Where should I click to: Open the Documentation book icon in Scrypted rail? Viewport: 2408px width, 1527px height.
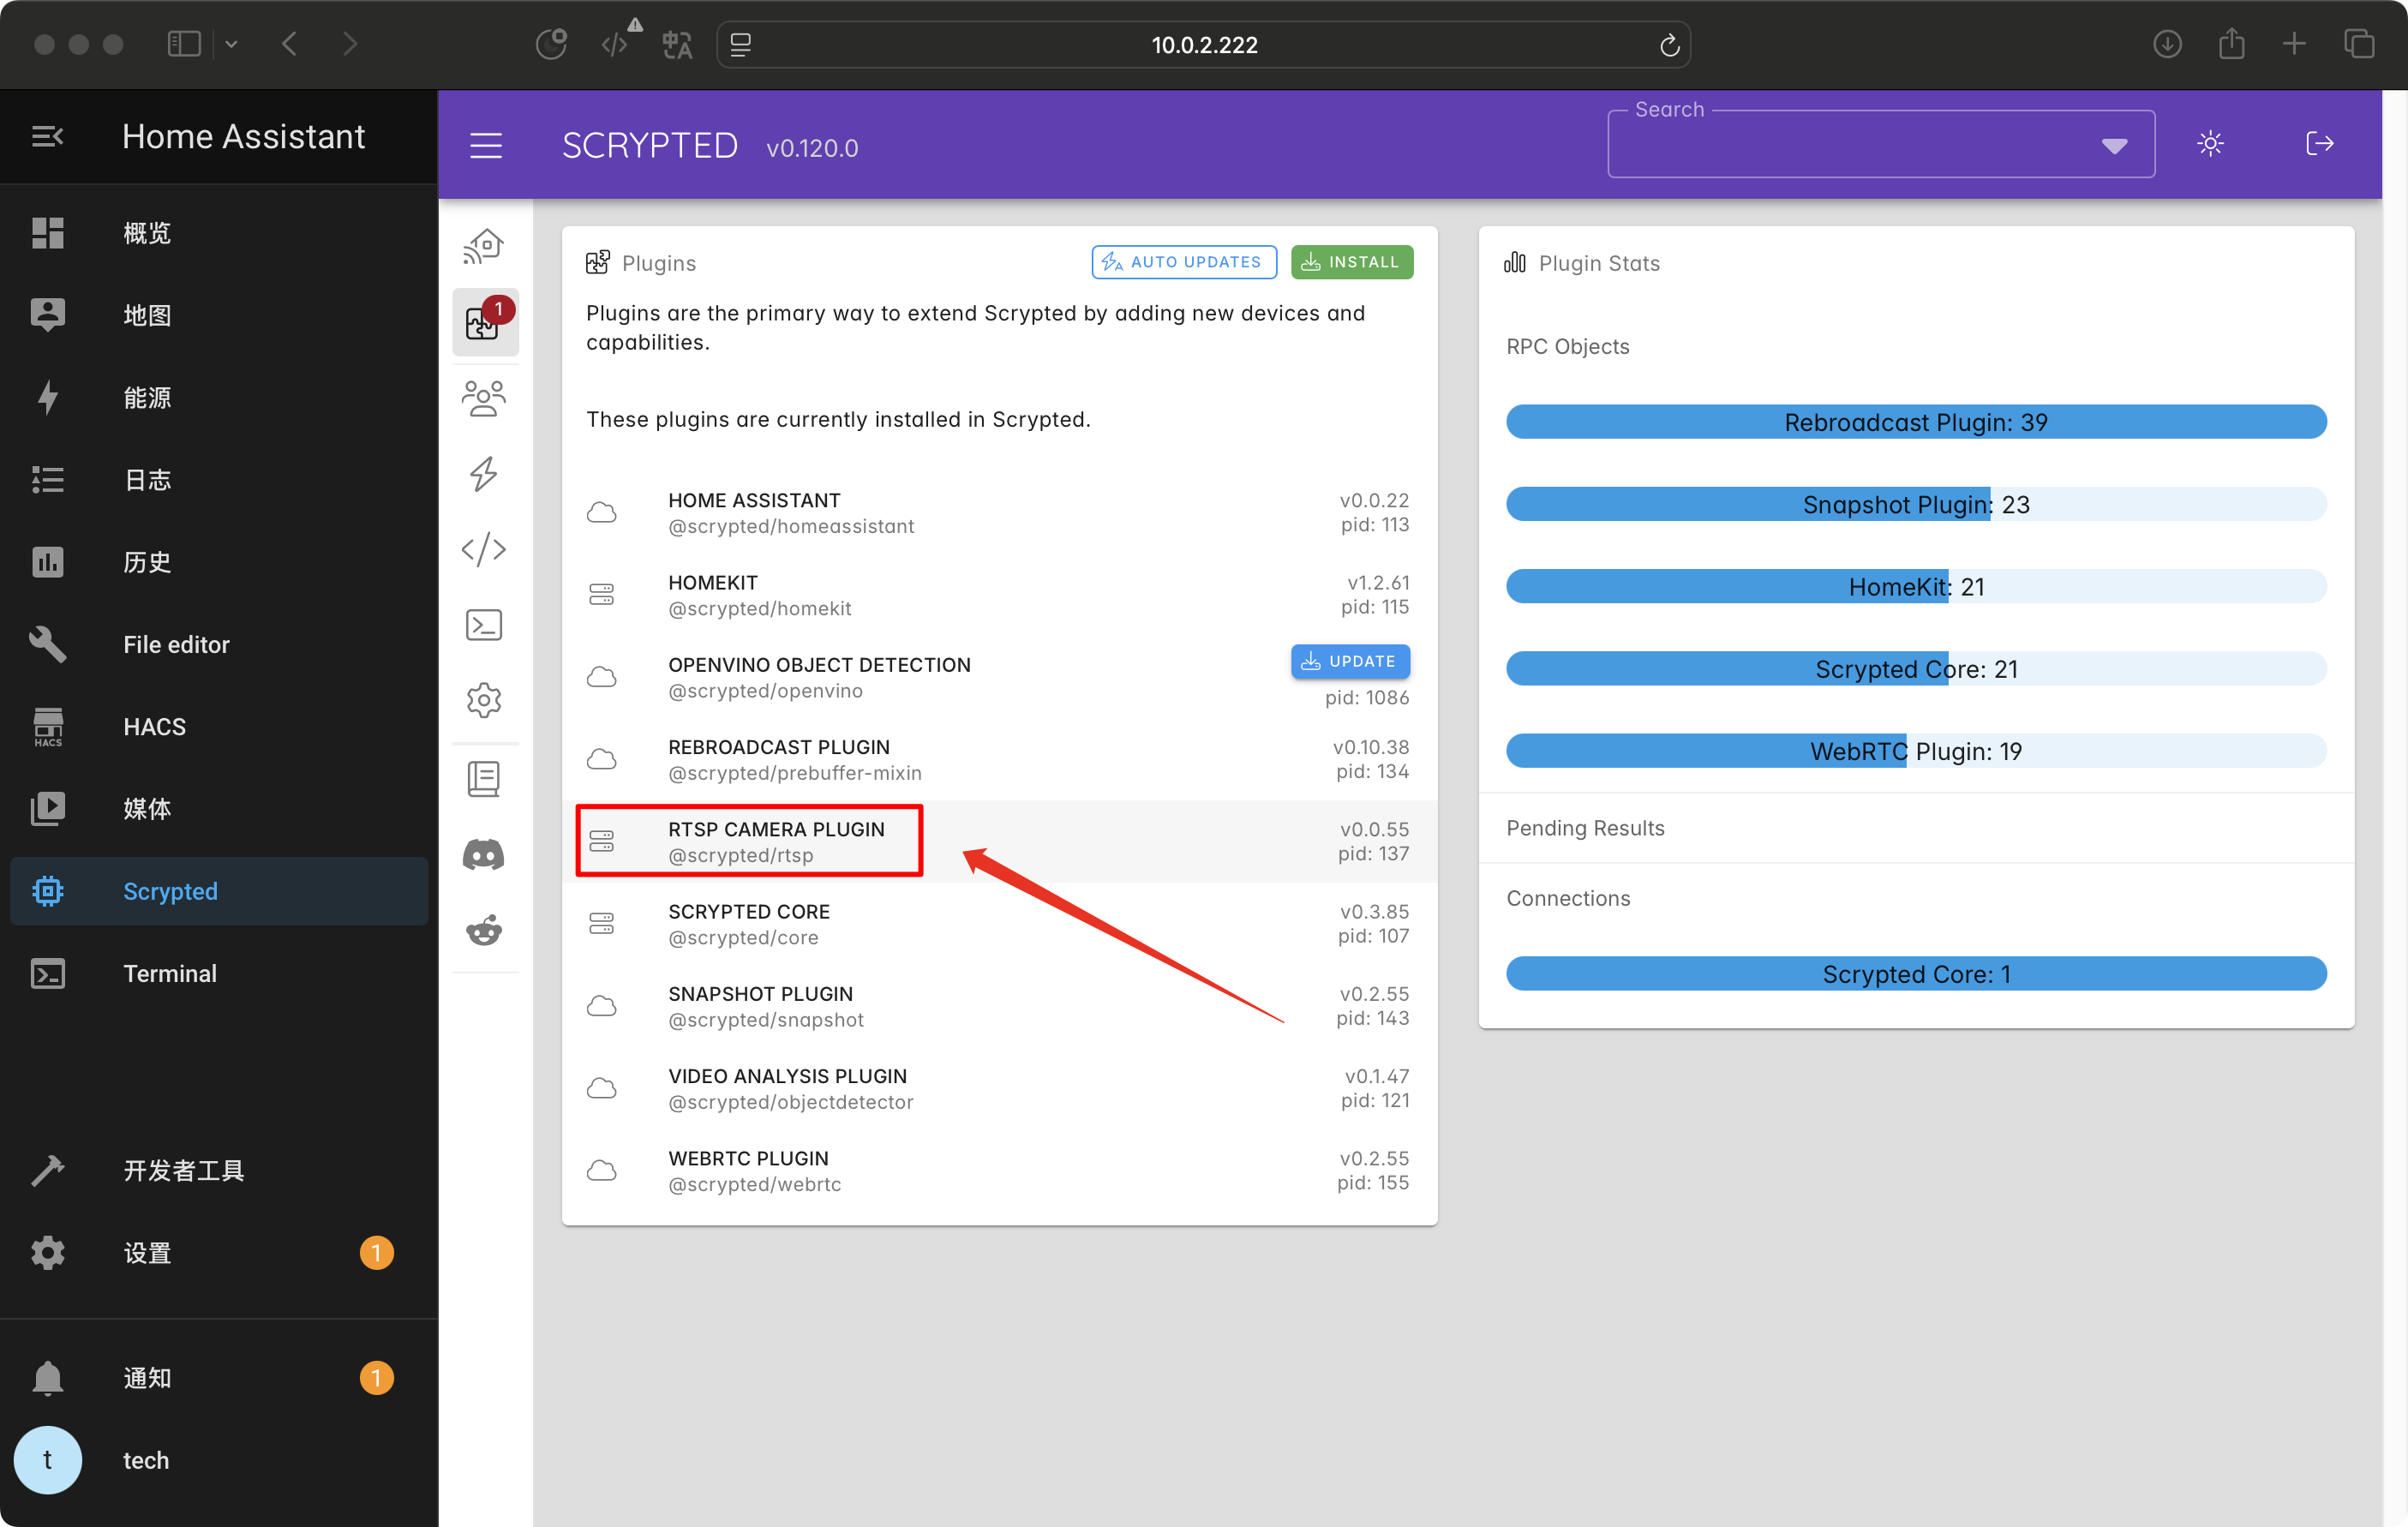pos(485,778)
